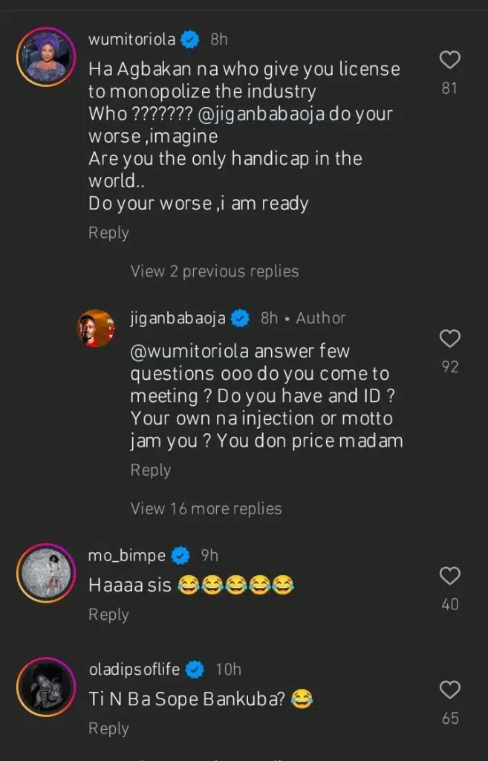This screenshot has height=761, width=488.
Task: Click Reply under wumitoriola's comment
Action: [108, 233]
